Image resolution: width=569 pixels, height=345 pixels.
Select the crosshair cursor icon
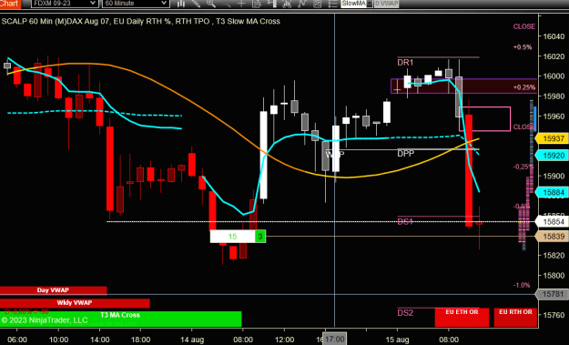pyautogui.click(x=241, y=4)
